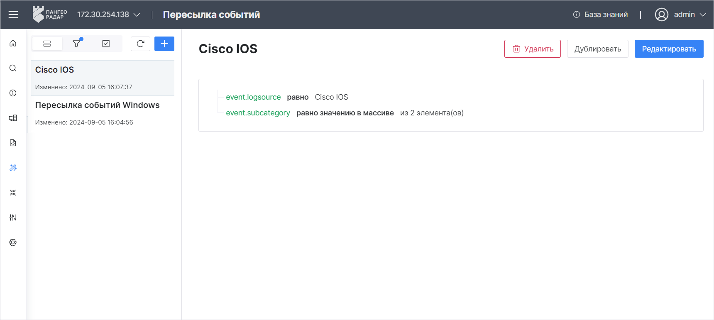Open the База знаний knowledge base link
The height and width of the screenshot is (320, 714).
coord(600,15)
